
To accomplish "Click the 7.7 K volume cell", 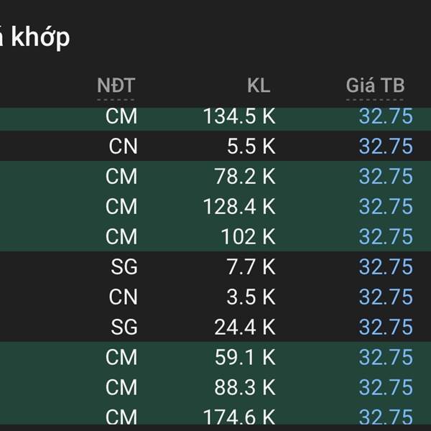I will coord(251,267).
